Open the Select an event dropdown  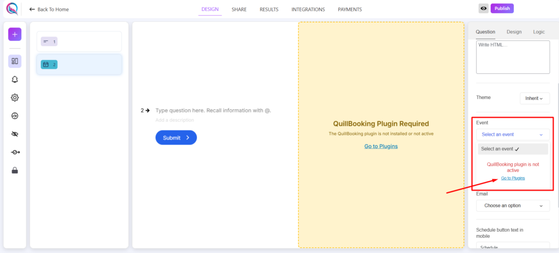[x=513, y=134]
